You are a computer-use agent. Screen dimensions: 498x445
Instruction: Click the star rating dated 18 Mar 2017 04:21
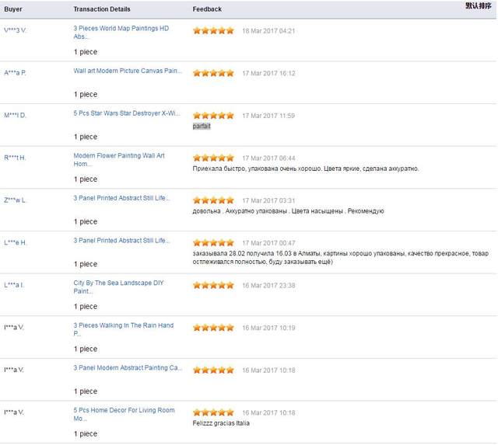tap(213, 31)
